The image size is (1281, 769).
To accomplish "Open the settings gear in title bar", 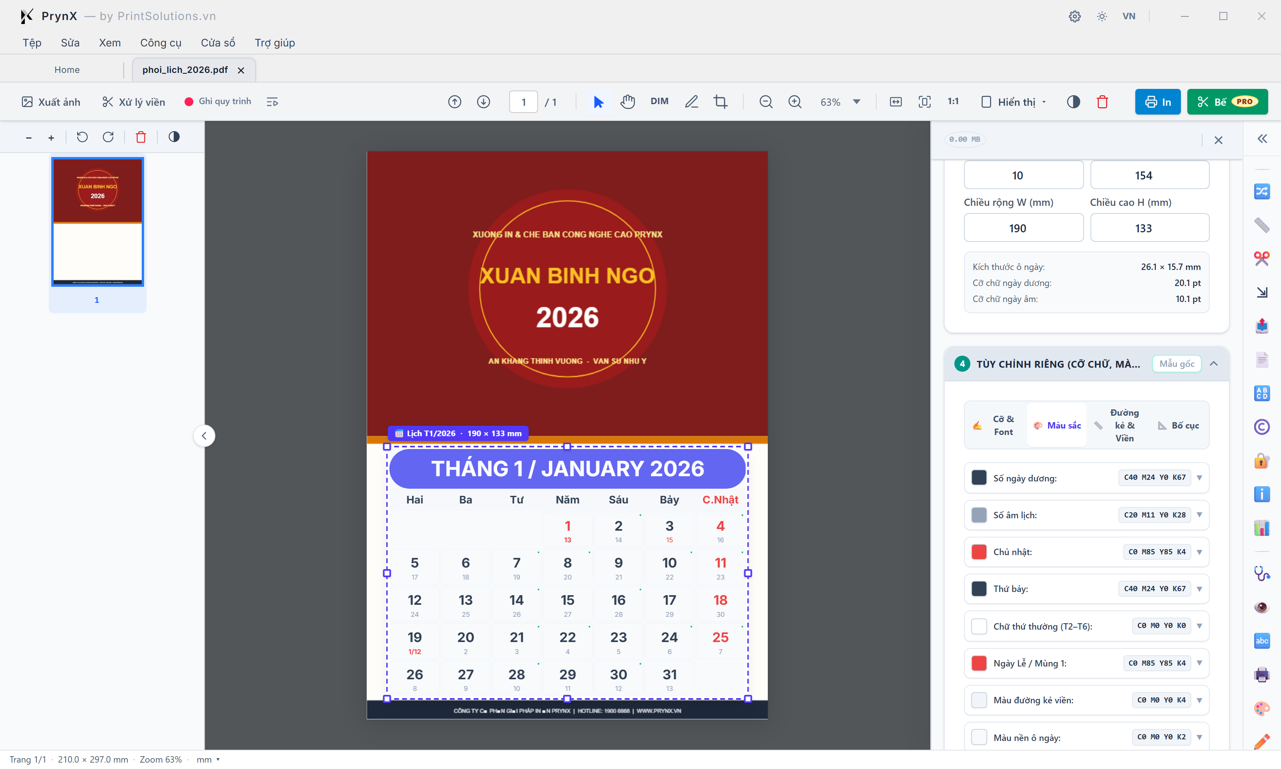I will point(1074,16).
